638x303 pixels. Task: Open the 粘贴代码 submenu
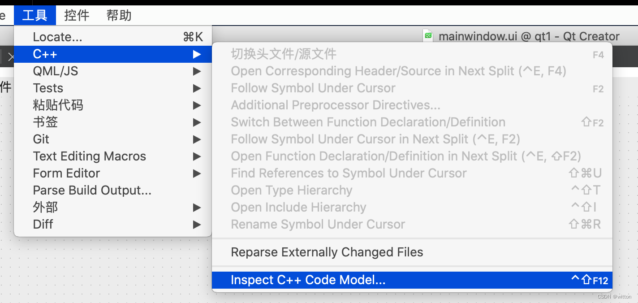pos(58,105)
